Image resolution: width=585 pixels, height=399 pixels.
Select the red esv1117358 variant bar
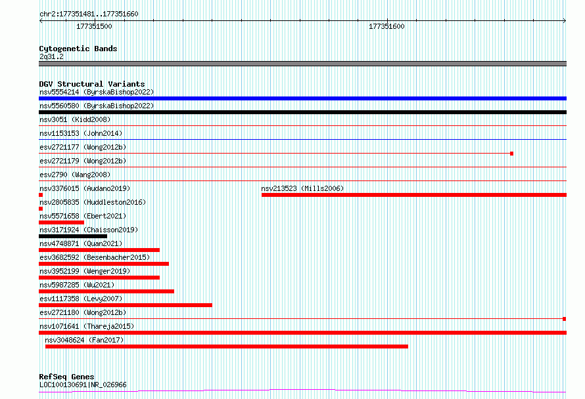click(x=126, y=305)
